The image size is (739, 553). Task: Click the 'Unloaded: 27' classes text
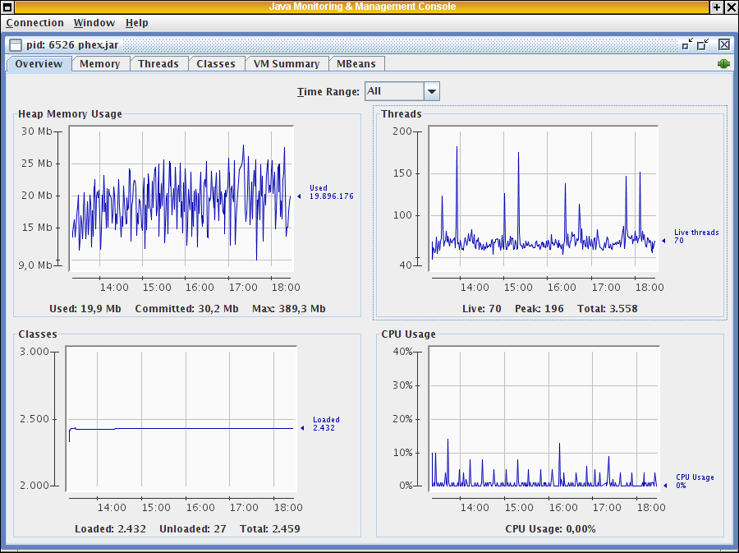coord(193,529)
